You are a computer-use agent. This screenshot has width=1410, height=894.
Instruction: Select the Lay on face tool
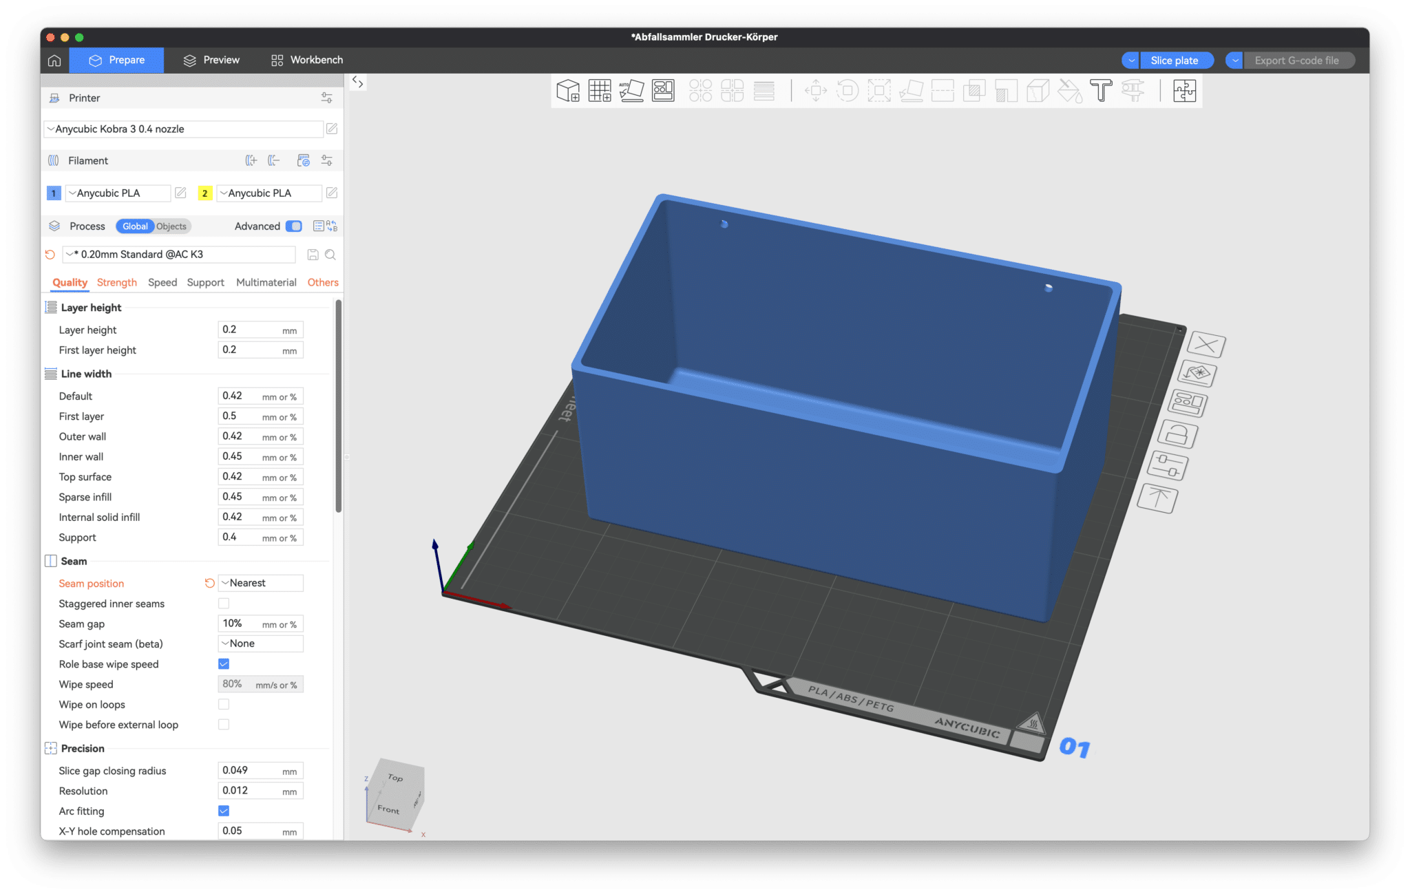tap(911, 91)
